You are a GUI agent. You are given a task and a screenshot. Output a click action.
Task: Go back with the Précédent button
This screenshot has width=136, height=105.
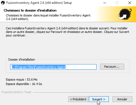point(78,99)
